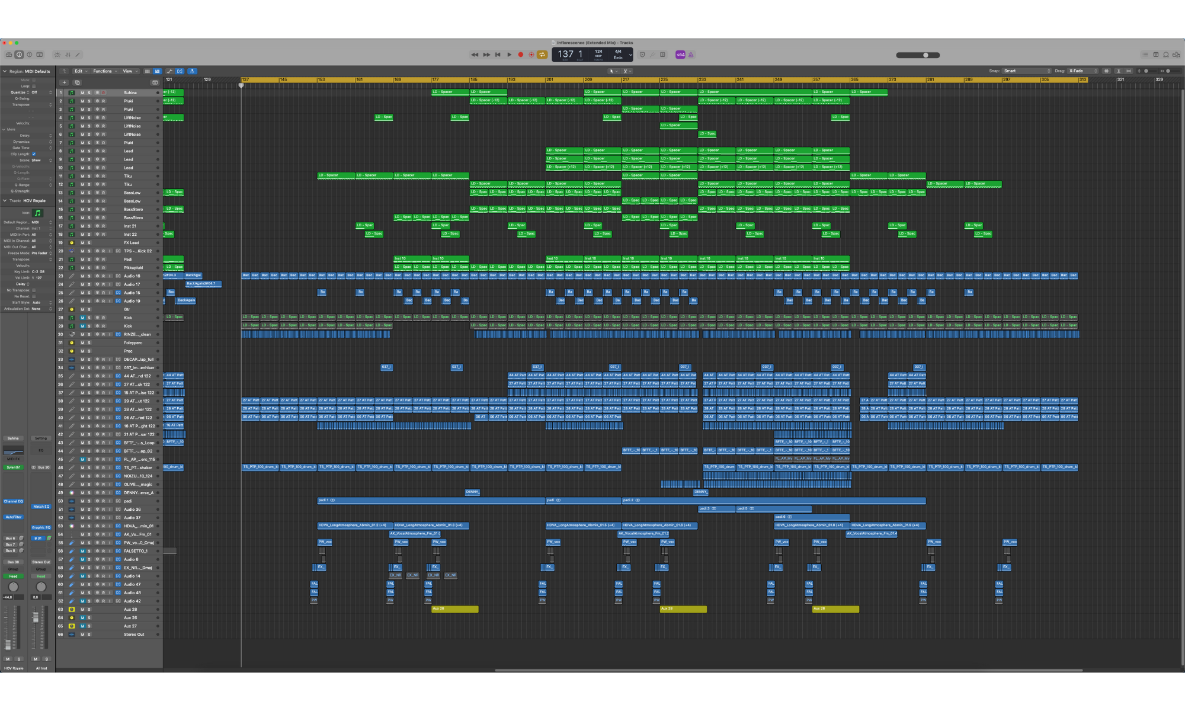
Task: Open the Edit menu in tracks area
Action: pyautogui.click(x=81, y=71)
